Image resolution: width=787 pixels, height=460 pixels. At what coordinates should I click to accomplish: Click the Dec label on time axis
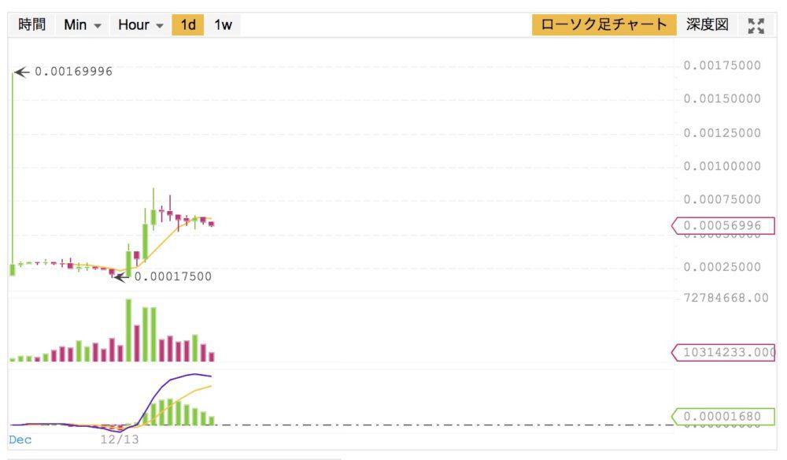coord(20,440)
